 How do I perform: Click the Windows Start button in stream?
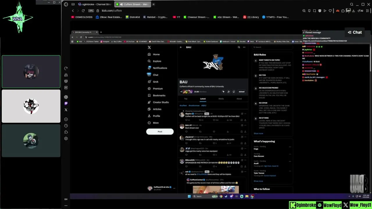(x=189, y=197)
